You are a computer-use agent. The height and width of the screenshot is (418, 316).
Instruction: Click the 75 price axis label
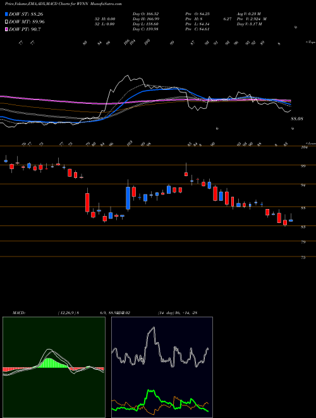304,258
